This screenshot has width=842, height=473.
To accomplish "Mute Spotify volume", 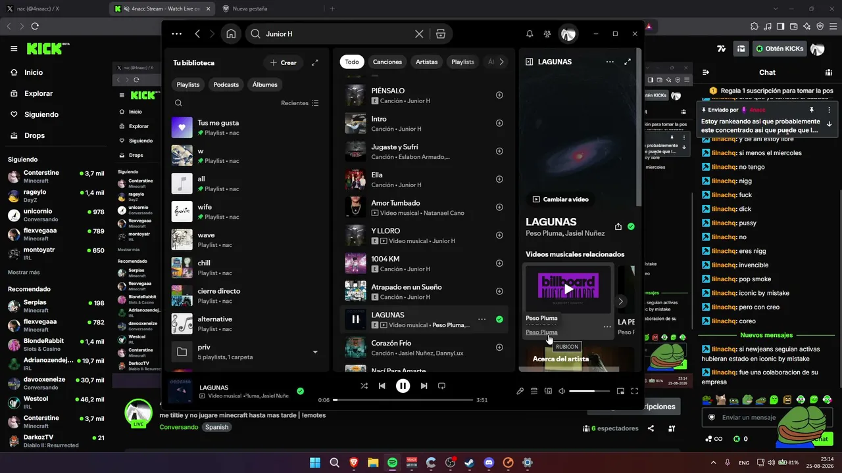I will pos(562,392).
